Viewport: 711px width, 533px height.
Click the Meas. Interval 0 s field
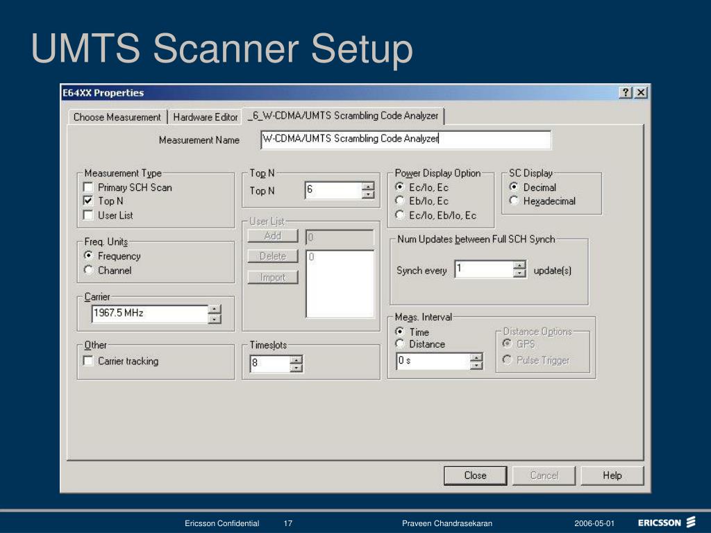click(433, 361)
